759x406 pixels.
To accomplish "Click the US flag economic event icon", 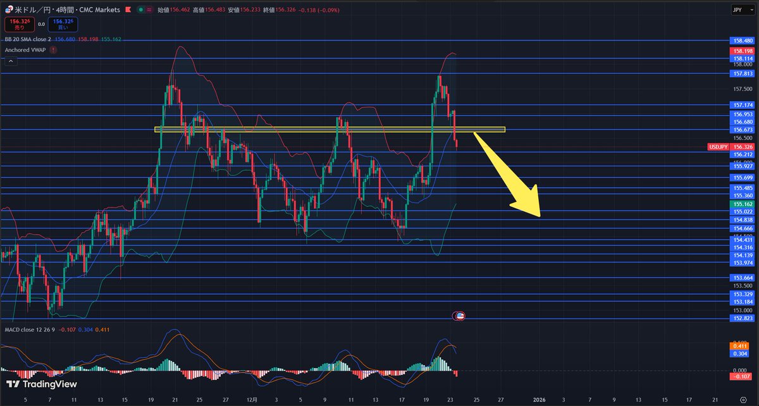I will [x=460, y=315].
